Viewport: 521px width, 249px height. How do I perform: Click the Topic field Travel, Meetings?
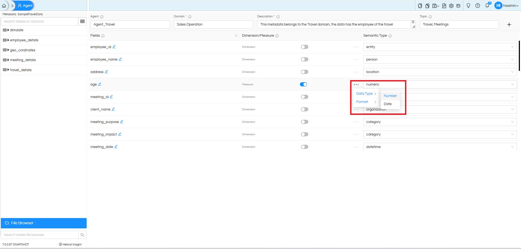click(x=459, y=24)
